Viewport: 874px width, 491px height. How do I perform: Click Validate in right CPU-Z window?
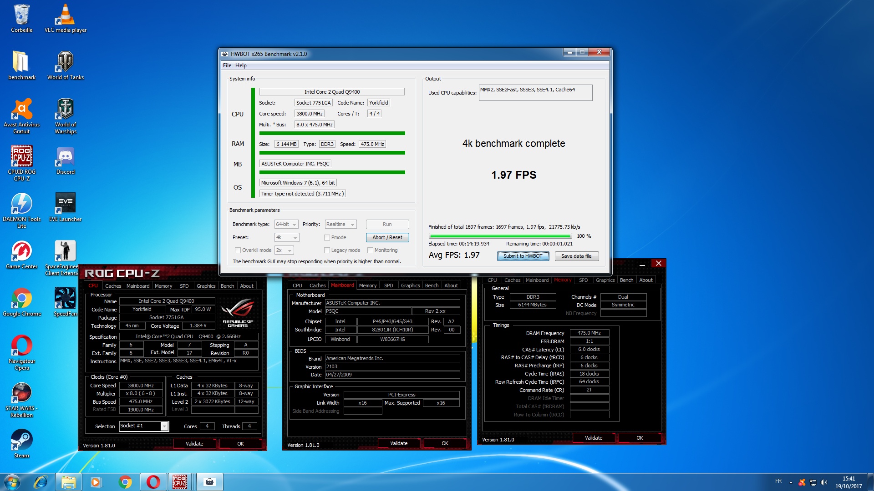(594, 438)
